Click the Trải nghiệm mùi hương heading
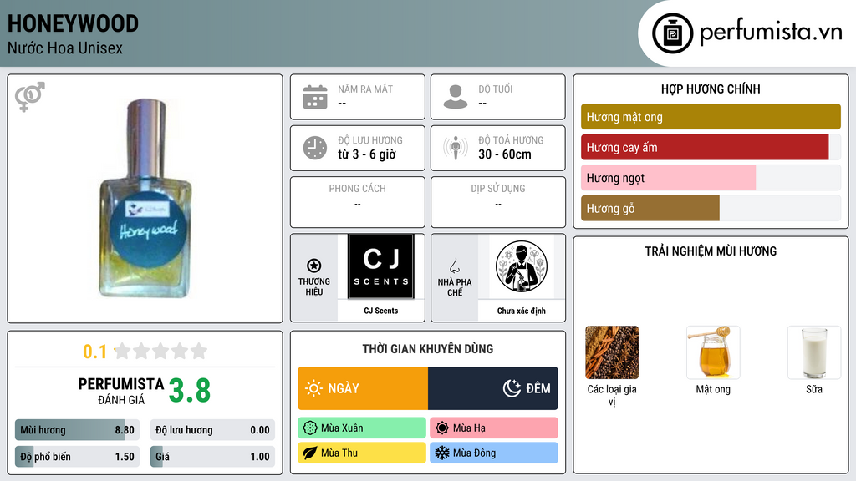Viewport: 856px width, 481px height. tap(711, 251)
